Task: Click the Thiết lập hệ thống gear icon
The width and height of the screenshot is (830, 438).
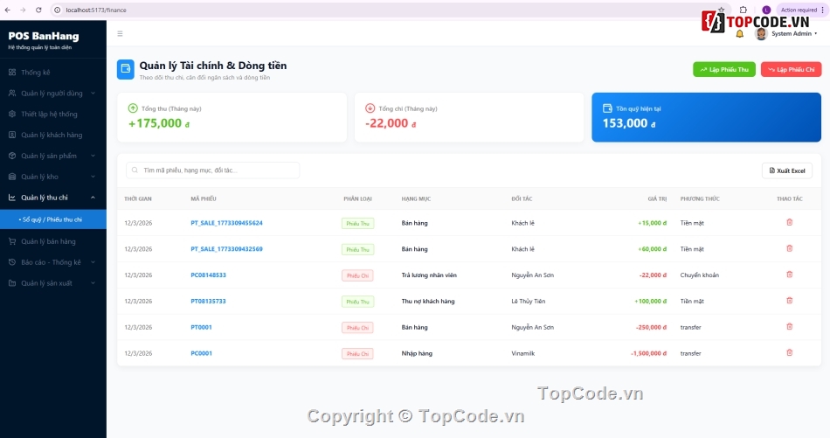Action: pos(12,114)
